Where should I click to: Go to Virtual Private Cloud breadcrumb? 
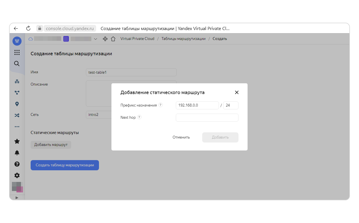(137, 39)
